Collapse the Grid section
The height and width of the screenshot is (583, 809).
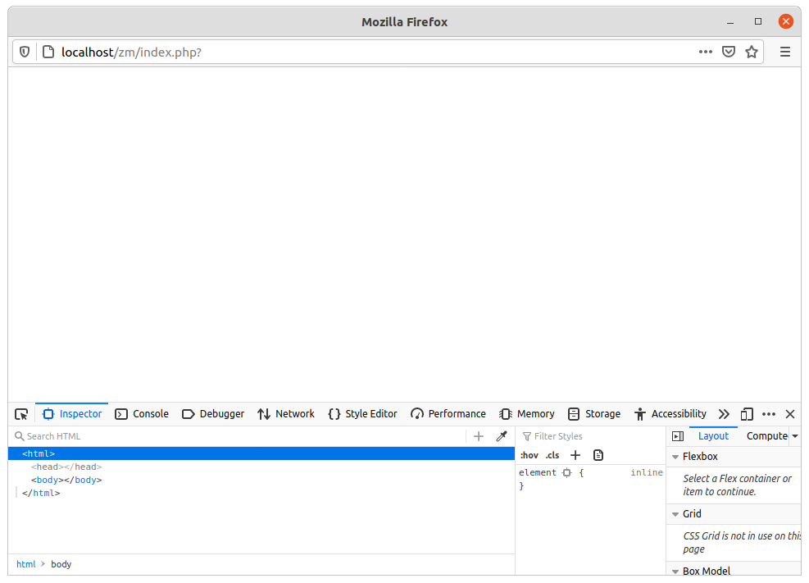(675, 514)
